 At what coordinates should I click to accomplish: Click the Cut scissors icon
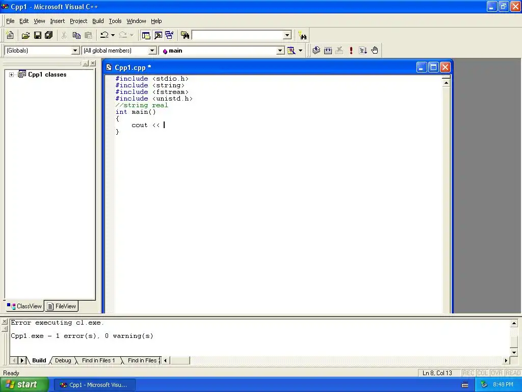(x=64, y=35)
